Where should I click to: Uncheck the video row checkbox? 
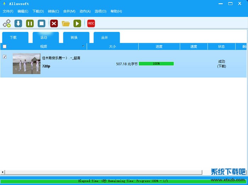click(x=5, y=57)
